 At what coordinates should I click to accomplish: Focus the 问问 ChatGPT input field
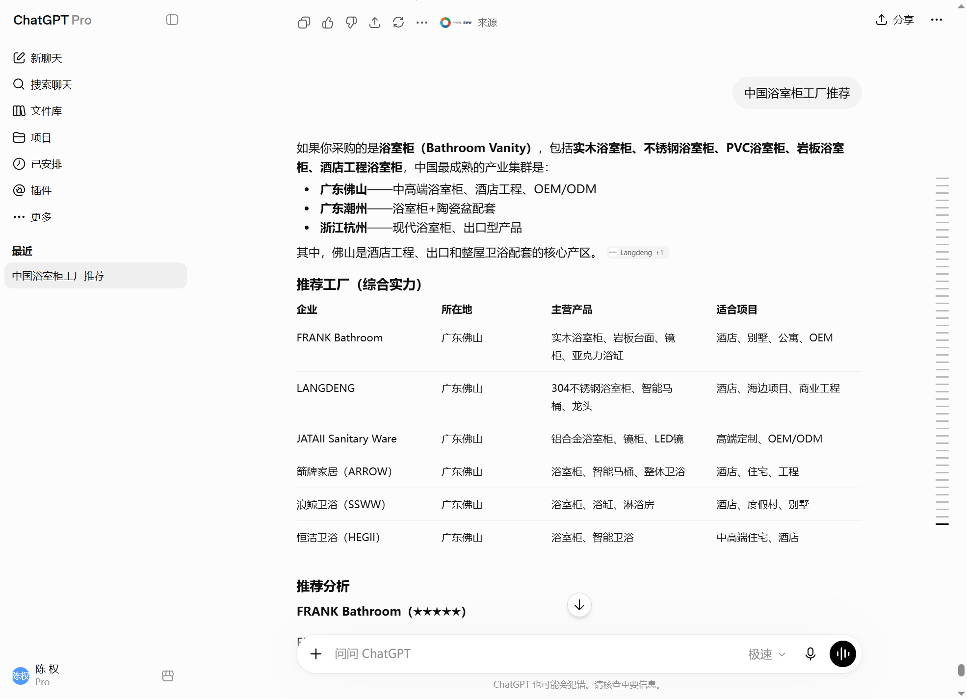tap(535, 654)
